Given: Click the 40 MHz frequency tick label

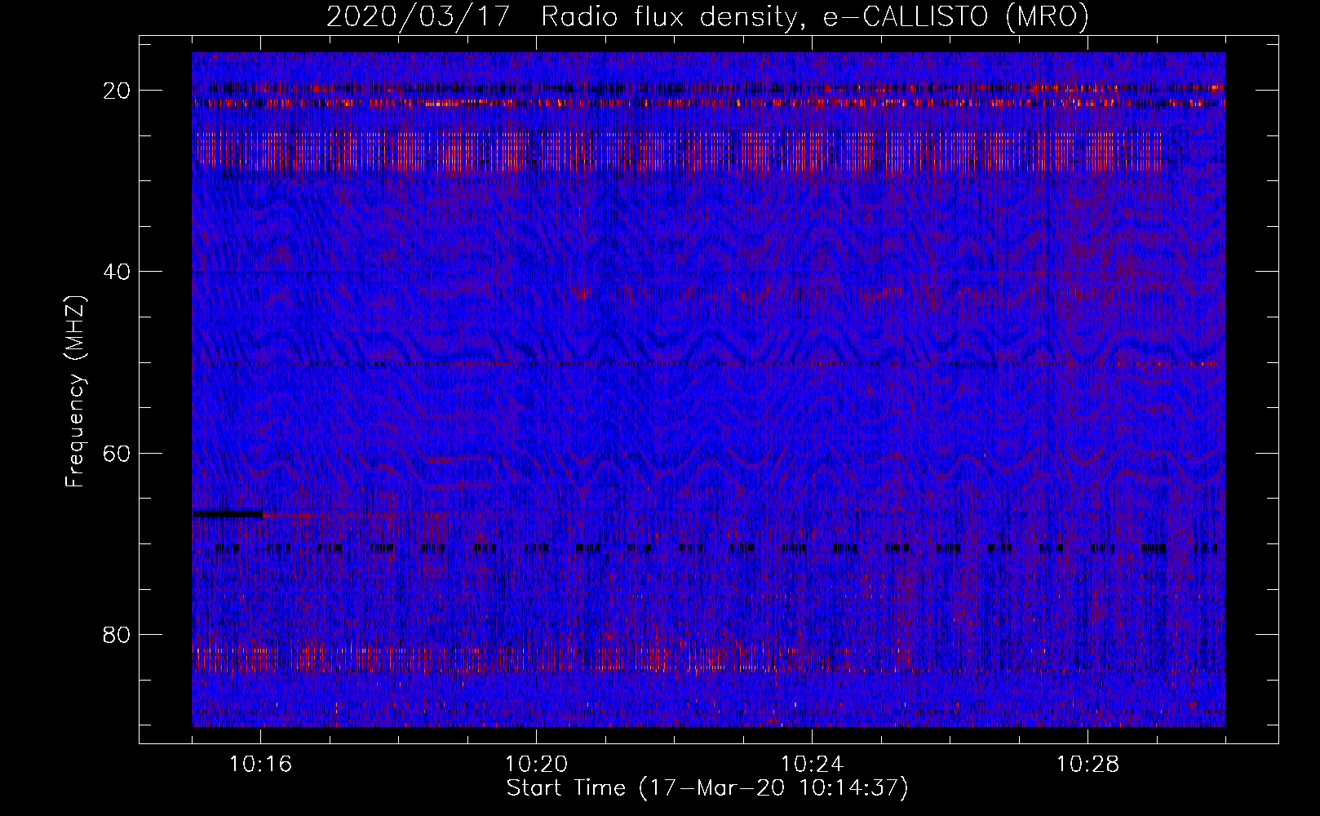Looking at the screenshot, I should click(117, 271).
